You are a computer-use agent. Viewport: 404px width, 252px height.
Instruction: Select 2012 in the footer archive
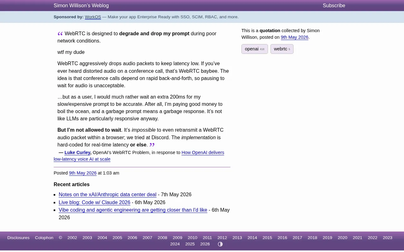tap(222, 238)
